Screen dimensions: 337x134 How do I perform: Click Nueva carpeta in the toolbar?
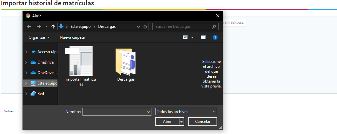click(72, 37)
